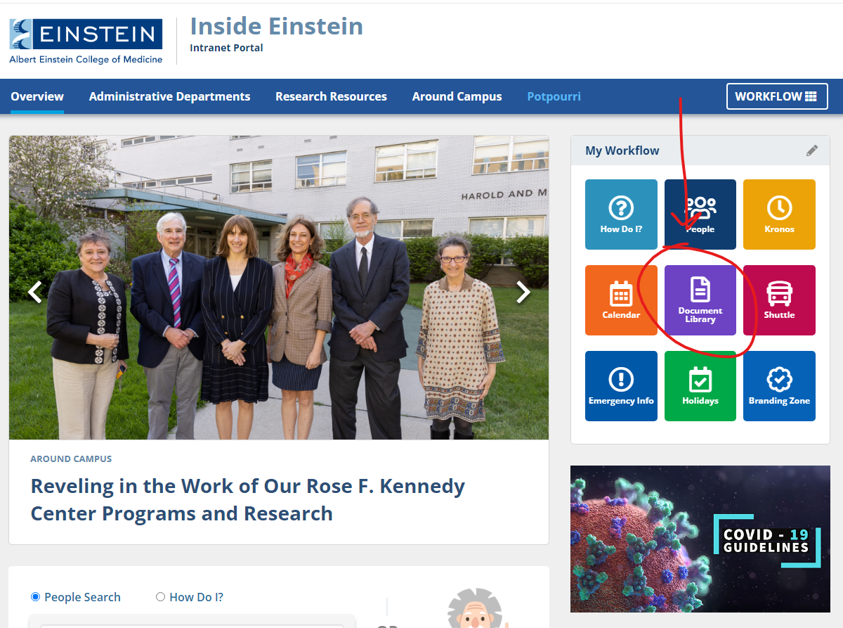
Task: Select the Kronos clock icon
Action: [x=779, y=214]
